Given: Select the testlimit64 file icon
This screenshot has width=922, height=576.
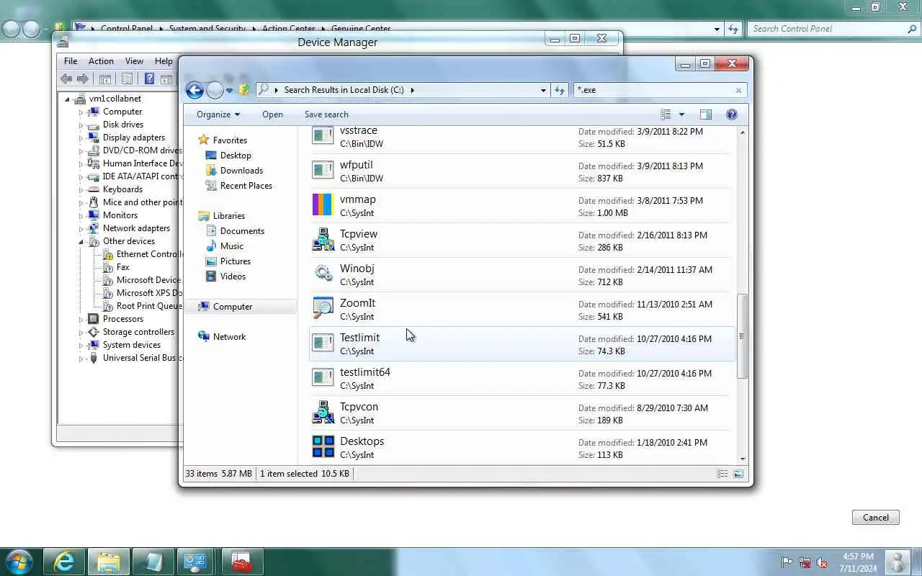Looking at the screenshot, I should (323, 377).
